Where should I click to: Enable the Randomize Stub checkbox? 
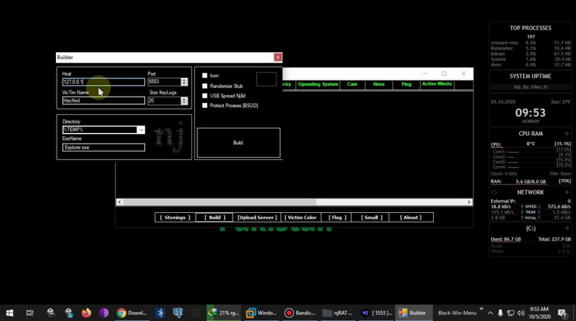204,86
